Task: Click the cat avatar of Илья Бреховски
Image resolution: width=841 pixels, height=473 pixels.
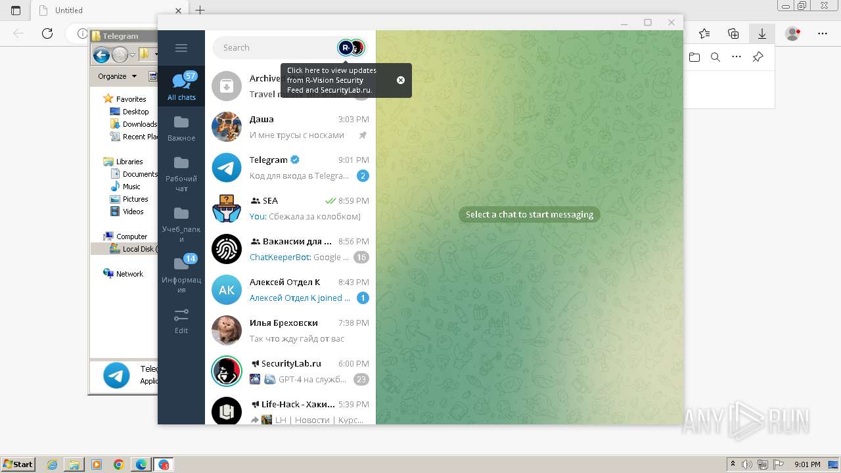Action: click(227, 330)
